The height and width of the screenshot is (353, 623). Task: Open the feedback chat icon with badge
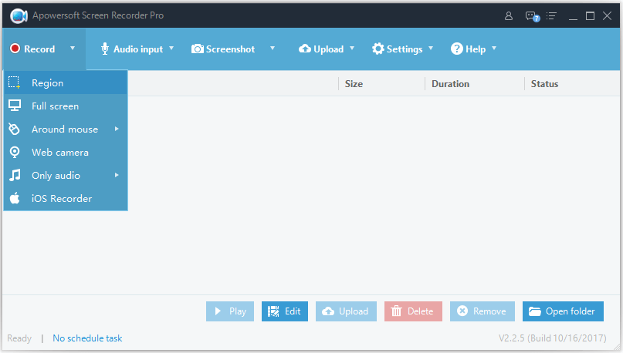click(x=532, y=16)
